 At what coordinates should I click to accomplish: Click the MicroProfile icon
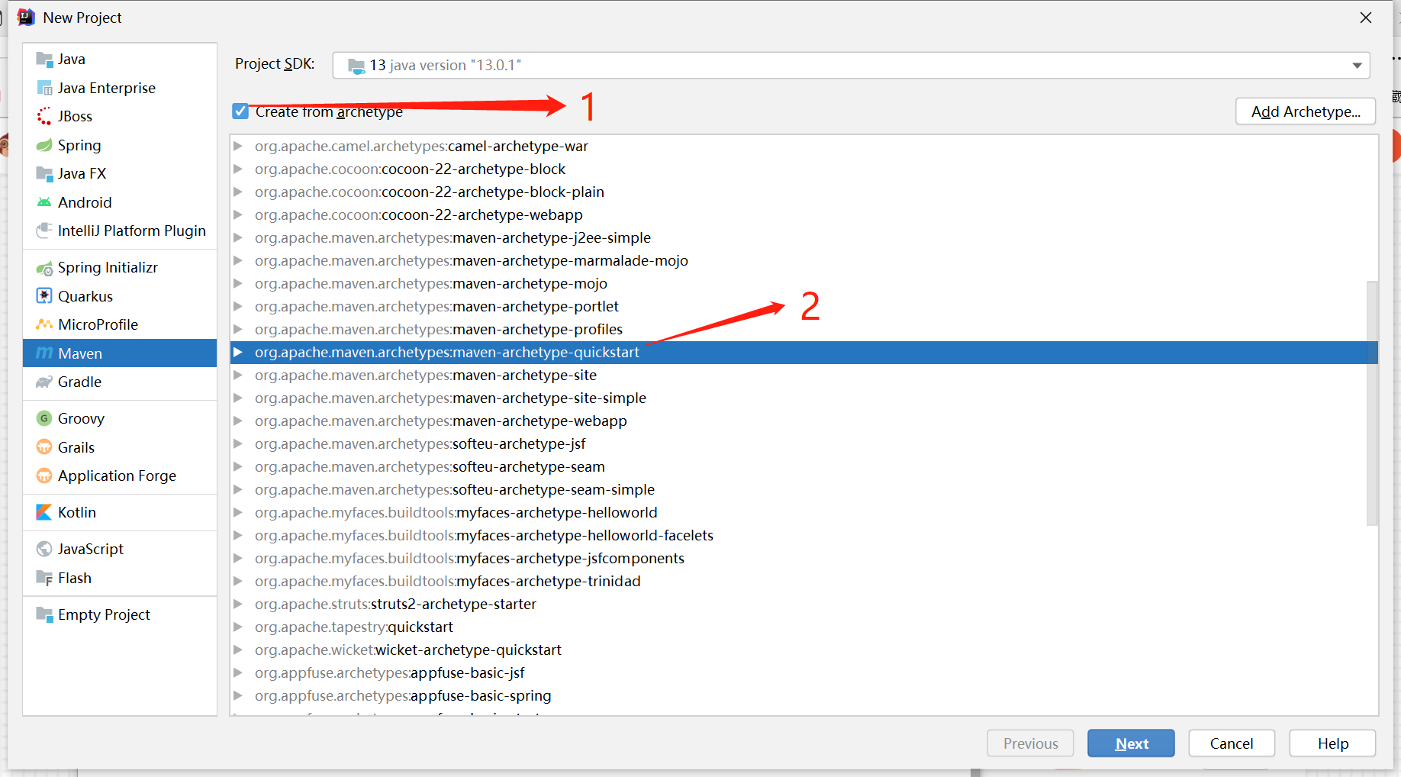pyautogui.click(x=44, y=324)
